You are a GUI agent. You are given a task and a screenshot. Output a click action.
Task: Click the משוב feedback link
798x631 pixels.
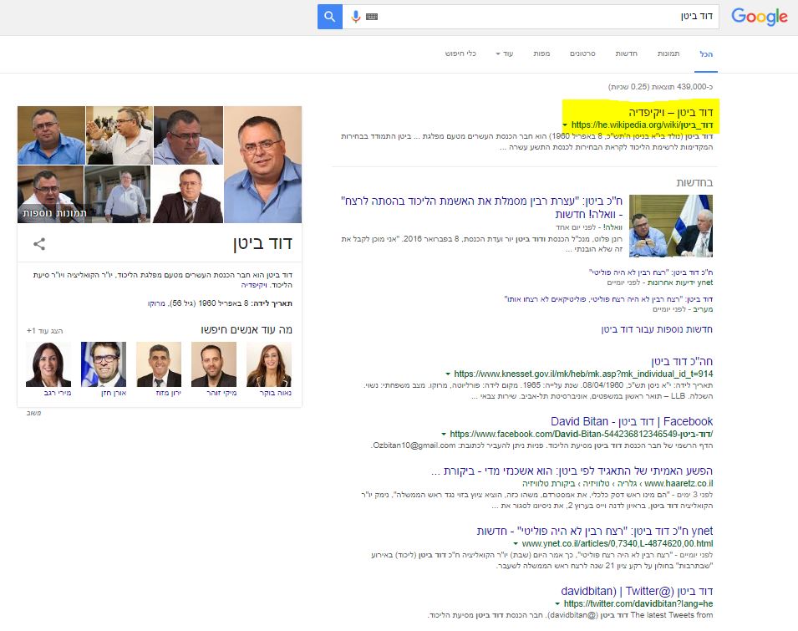pos(33,413)
